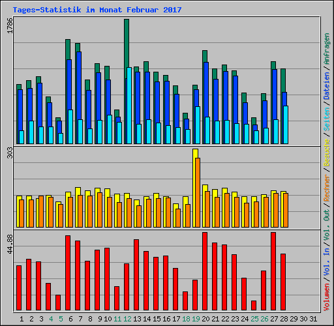Click the green Anfragen bar for day 5
The height and width of the screenshot is (326, 334).
(58, 119)
